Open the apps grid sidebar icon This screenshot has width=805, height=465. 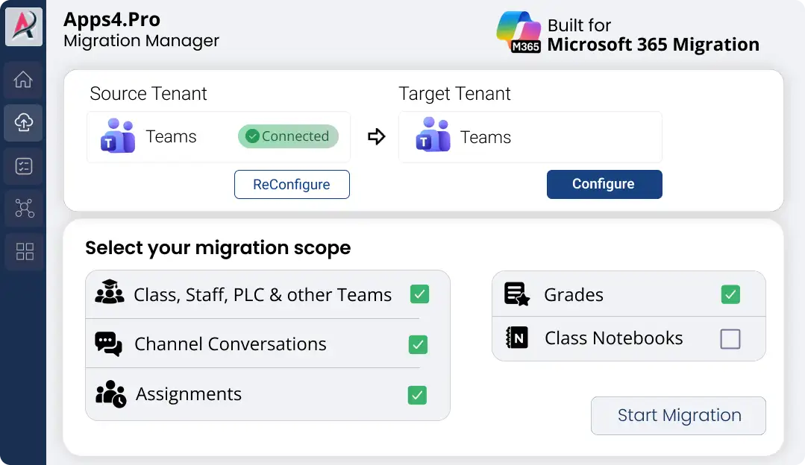[x=23, y=251]
